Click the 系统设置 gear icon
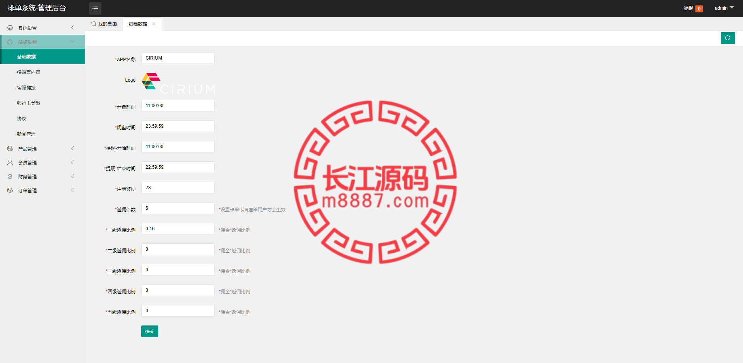Screen dimensions: 743x363 [x=10, y=28]
